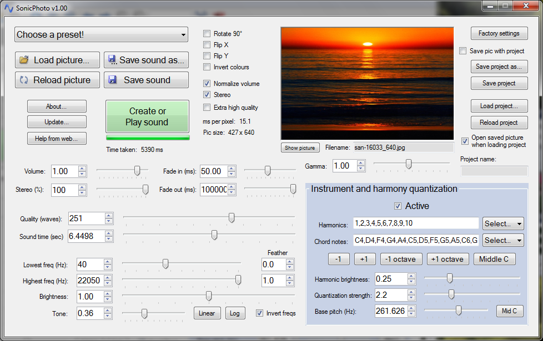Decrease Gamma using the down spinner arrow
This screenshot has height=341, width=543.
[x=361, y=169]
